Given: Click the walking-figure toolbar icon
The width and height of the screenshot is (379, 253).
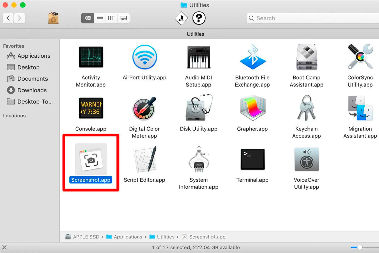Looking at the screenshot, I should (x=181, y=18).
